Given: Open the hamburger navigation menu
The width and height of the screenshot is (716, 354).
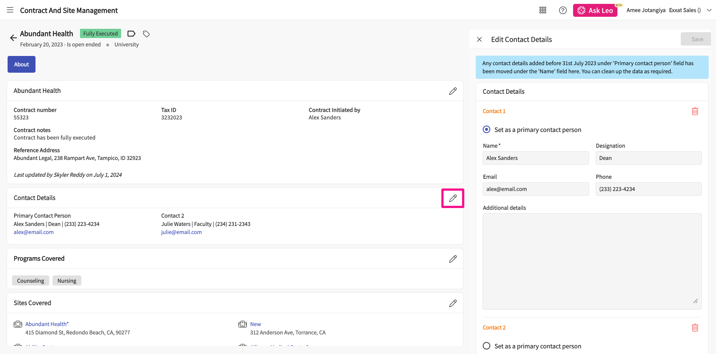Looking at the screenshot, I should [10, 10].
